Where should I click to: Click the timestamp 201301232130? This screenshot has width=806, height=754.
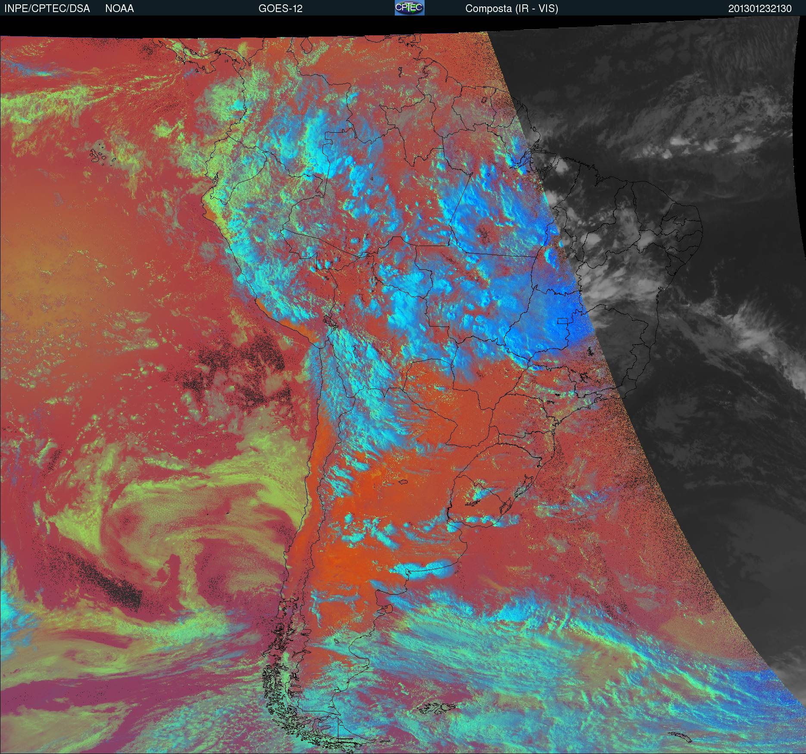tap(760, 9)
